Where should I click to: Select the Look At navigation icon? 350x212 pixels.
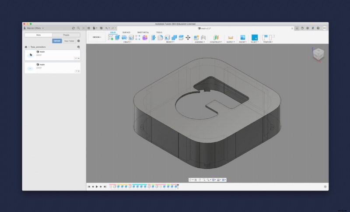(196, 180)
